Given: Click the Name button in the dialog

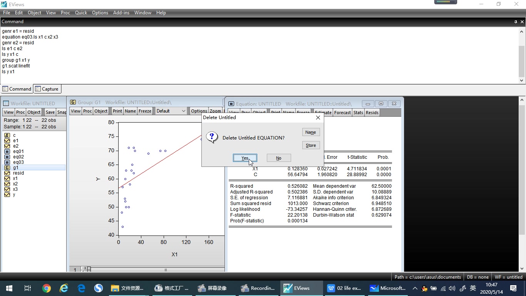Looking at the screenshot, I should [x=311, y=132].
